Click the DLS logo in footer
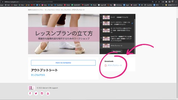The height and width of the screenshot is (100, 178). pyautogui.click(x=31, y=88)
